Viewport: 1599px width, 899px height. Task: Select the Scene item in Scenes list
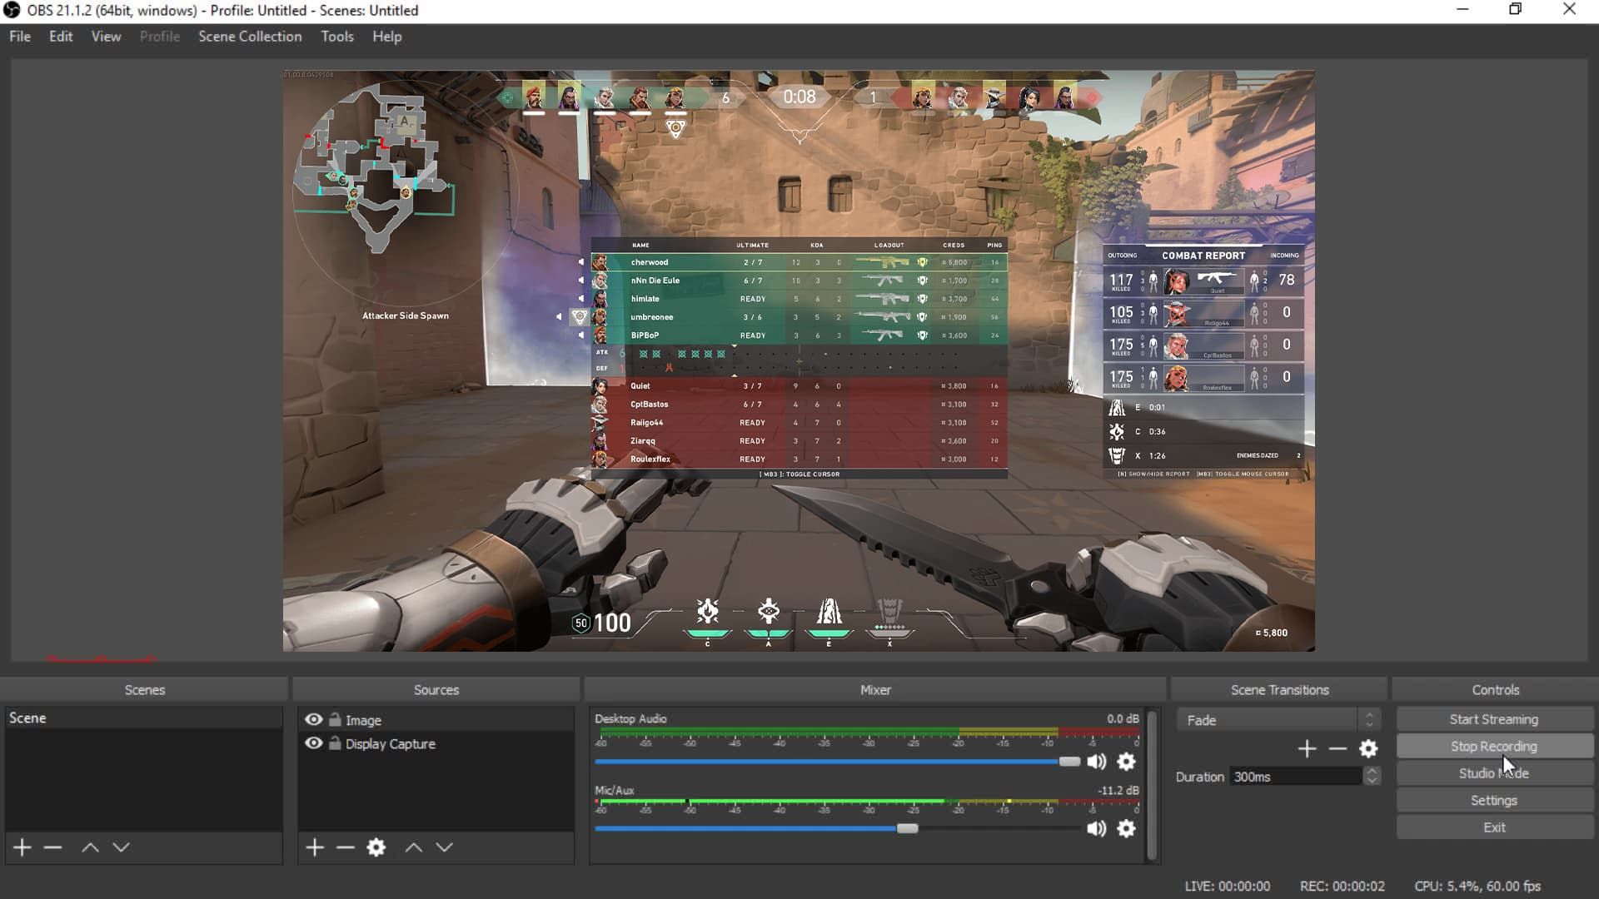pos(143,718)
